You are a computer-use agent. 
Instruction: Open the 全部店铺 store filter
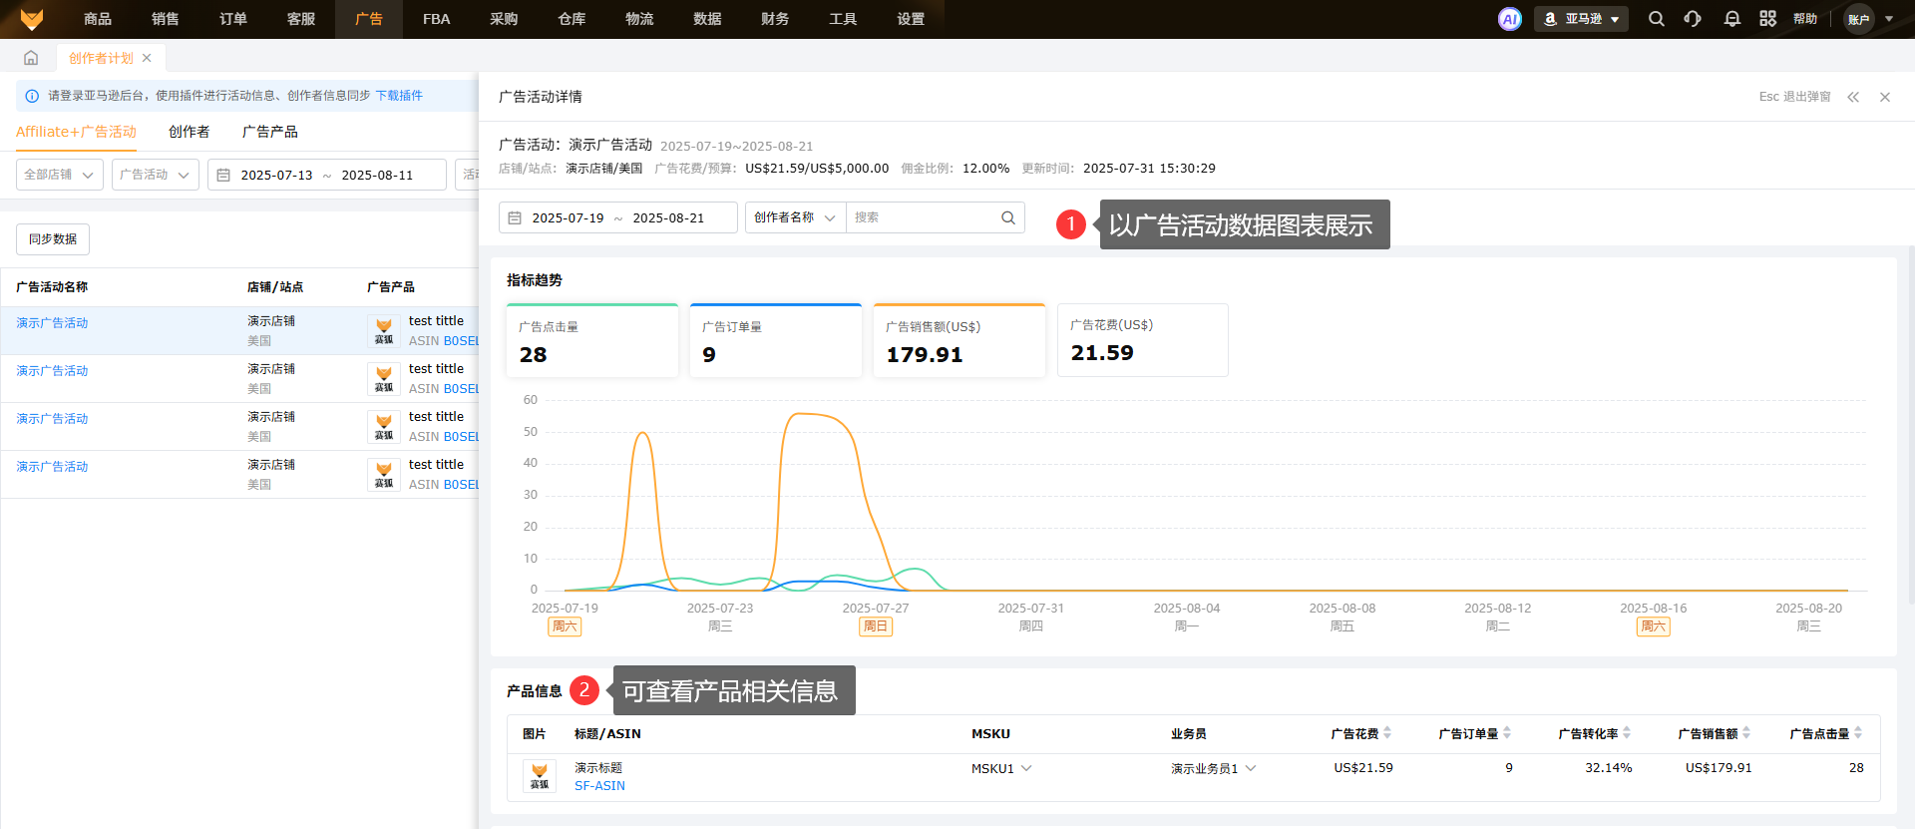(x=60, y=175)
